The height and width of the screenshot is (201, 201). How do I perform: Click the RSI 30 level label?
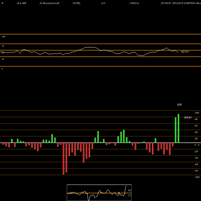pyautogui.click(x=3, y=59)
